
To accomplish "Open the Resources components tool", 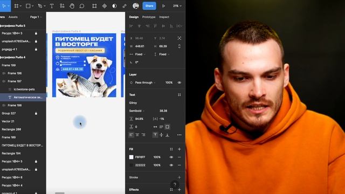I will tap(62, 6).
